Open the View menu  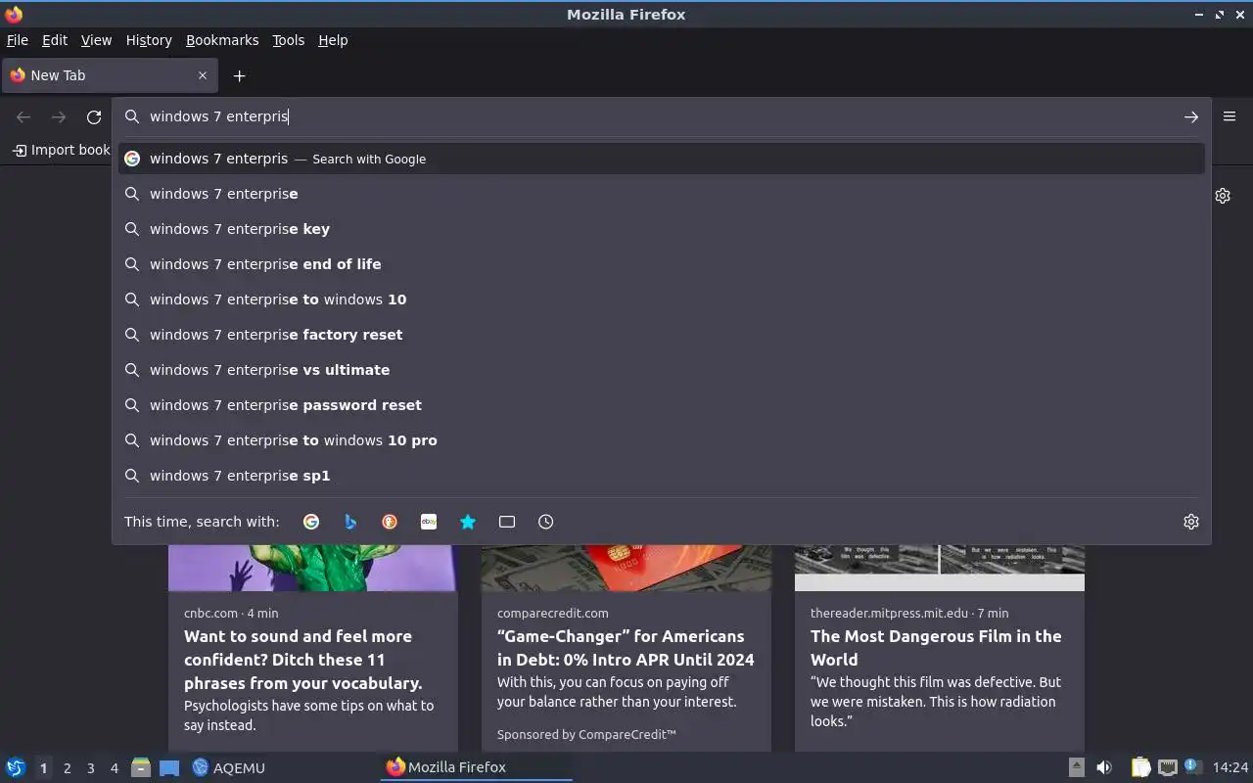pos(96,40)
